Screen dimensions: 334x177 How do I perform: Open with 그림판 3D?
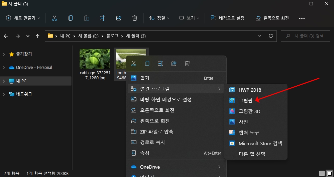256,111
